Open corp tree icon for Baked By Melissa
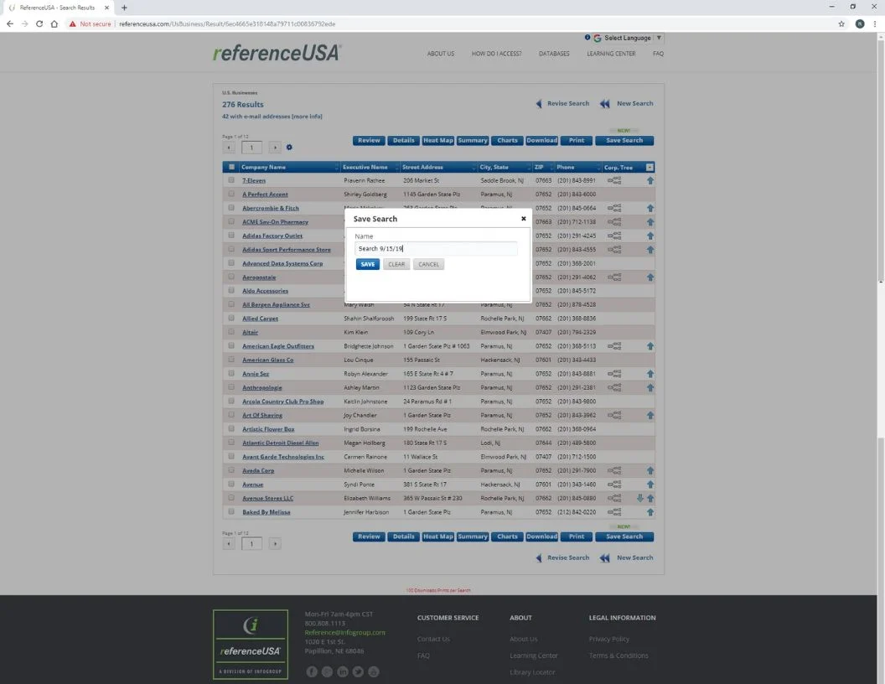This screenshot has height=684, width=885. [x=614, y=512]
